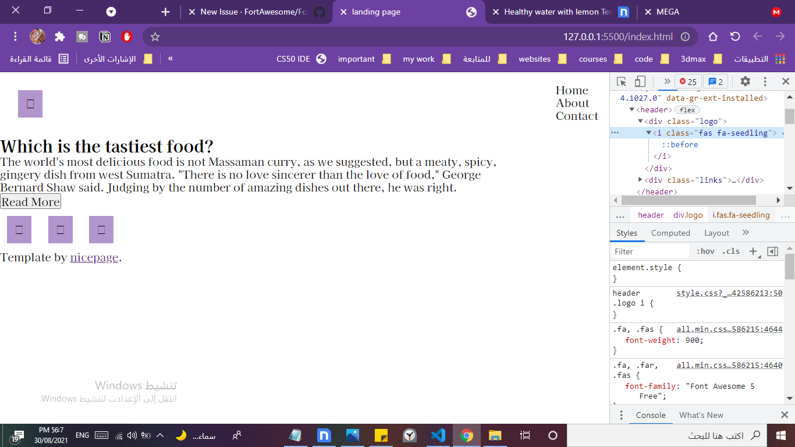This screenshot has width=795, height=447.
Task: Open the style.css source link
Action: click(x=729, y=293)
